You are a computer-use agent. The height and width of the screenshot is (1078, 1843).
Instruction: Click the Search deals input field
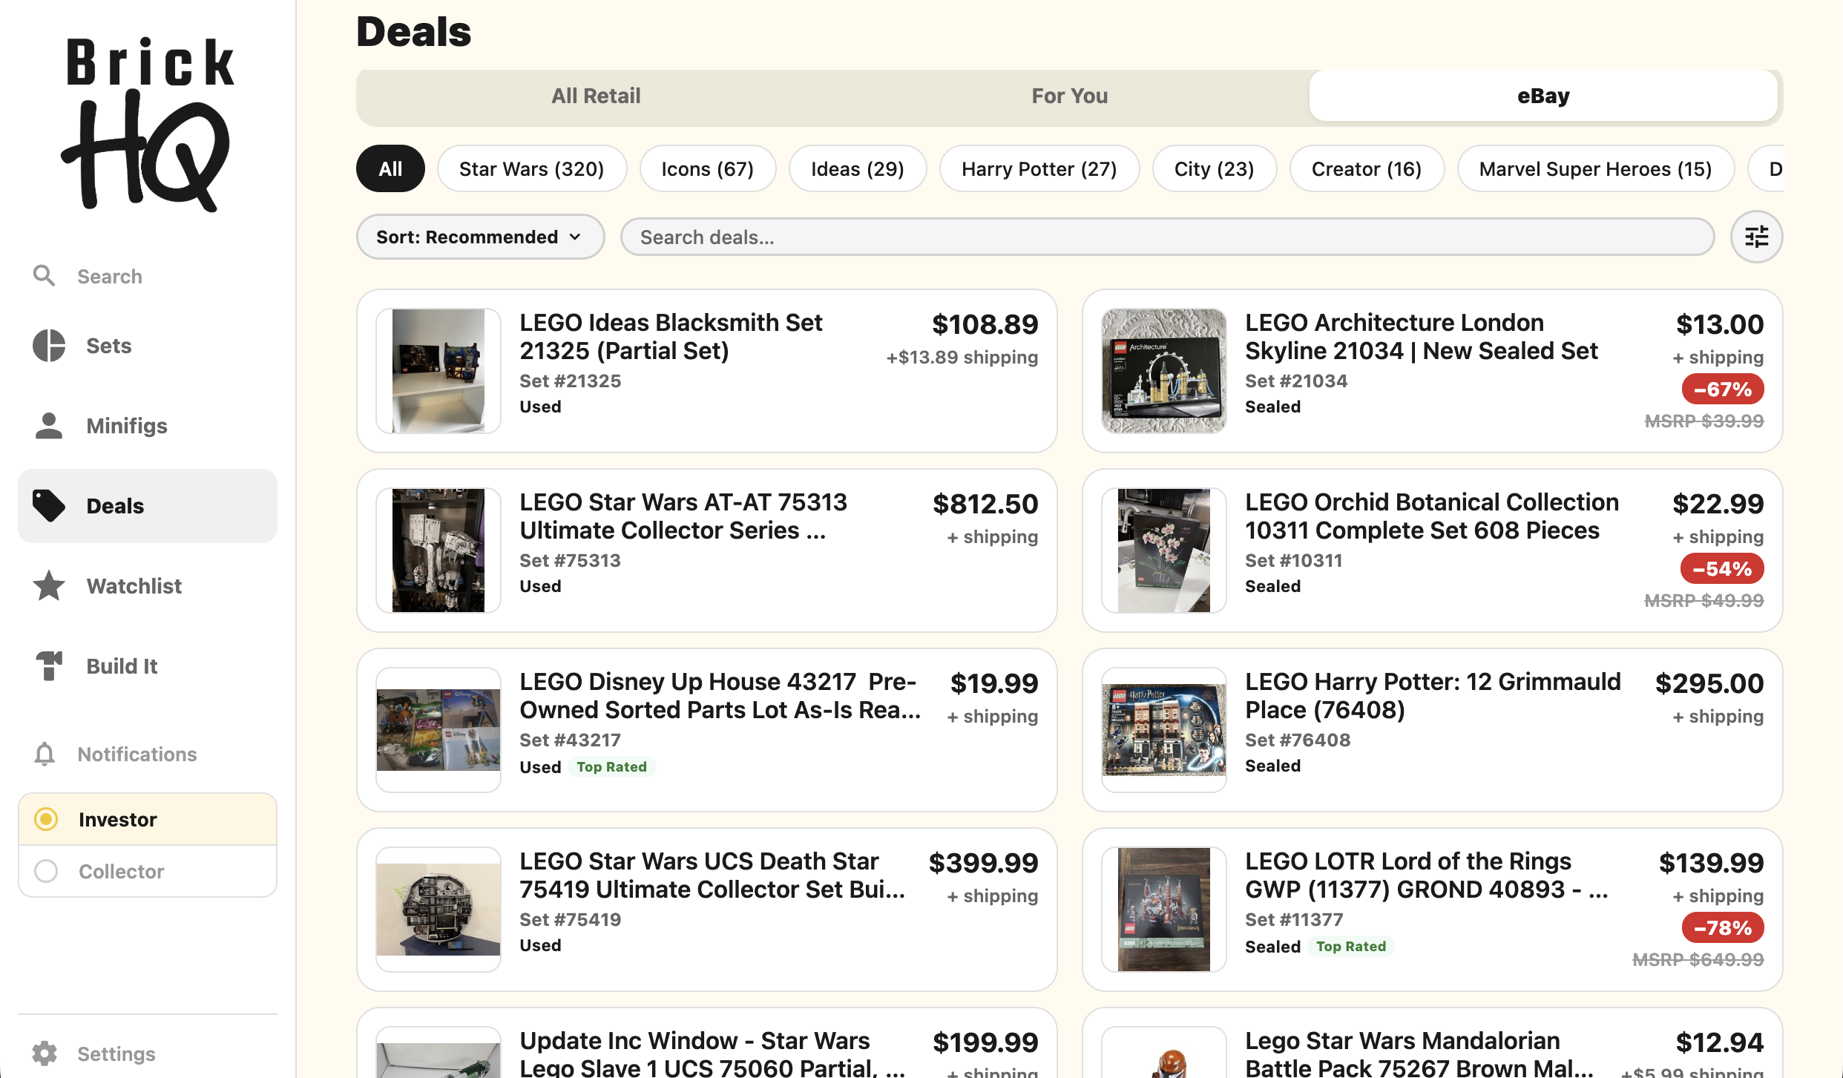1167,237
